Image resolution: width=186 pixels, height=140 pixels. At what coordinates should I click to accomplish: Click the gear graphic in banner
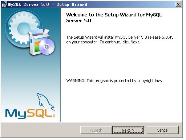(x=23, y=28)
